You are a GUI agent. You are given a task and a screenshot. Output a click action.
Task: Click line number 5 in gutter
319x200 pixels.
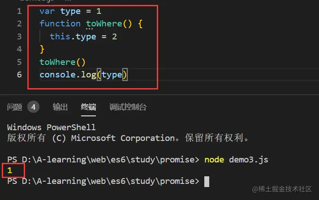[19, 62]
